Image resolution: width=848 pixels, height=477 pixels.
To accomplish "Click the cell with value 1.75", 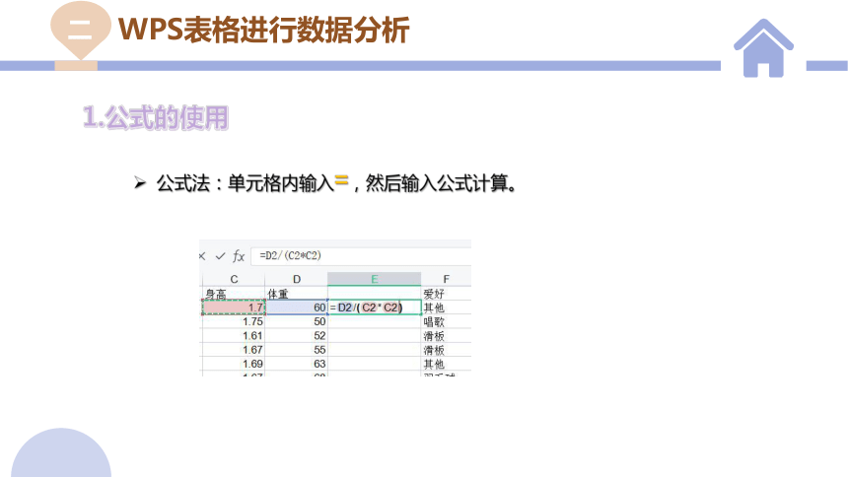I will 234,322.
